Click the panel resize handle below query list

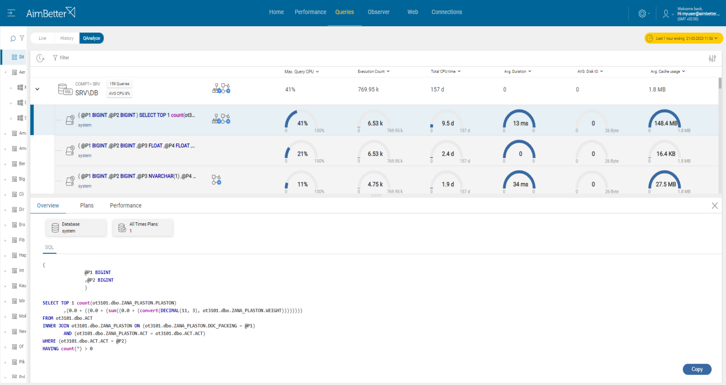pos(376,196)
